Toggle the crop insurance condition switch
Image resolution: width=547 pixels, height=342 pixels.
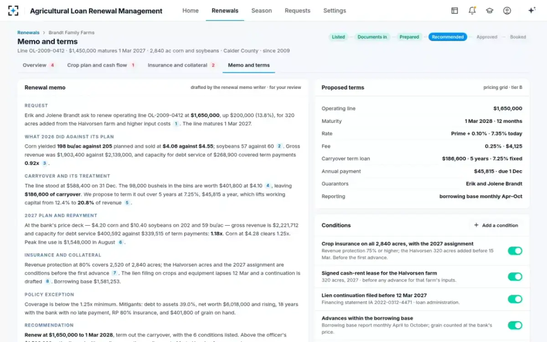(515, 251)
